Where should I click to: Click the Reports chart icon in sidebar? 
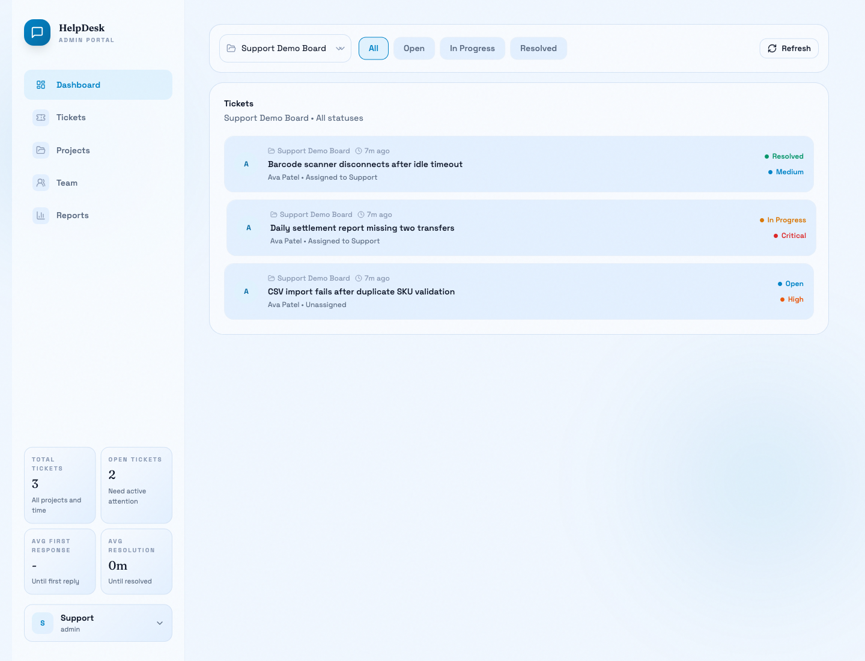tap(41, 215)
